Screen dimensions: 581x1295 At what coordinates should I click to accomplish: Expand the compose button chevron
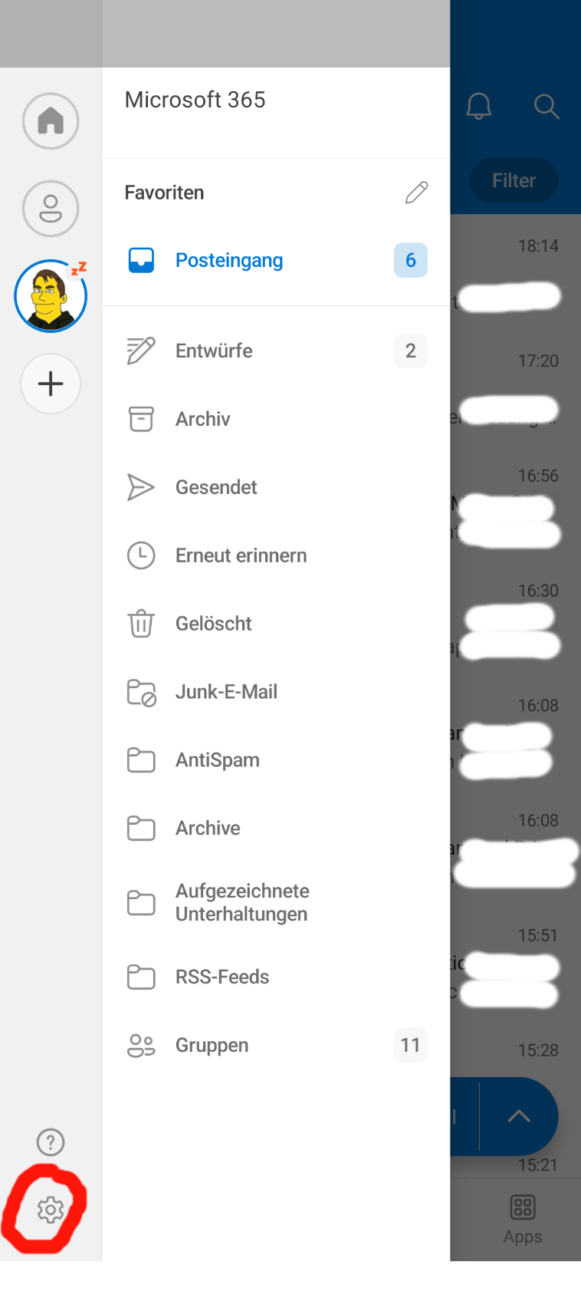pyautogui.click(x=519, y=1116)
